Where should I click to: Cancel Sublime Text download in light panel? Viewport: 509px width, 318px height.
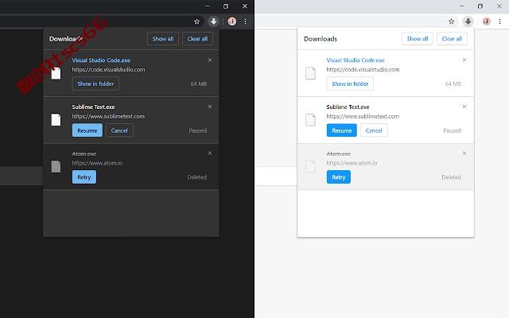(x=374, y=130)
